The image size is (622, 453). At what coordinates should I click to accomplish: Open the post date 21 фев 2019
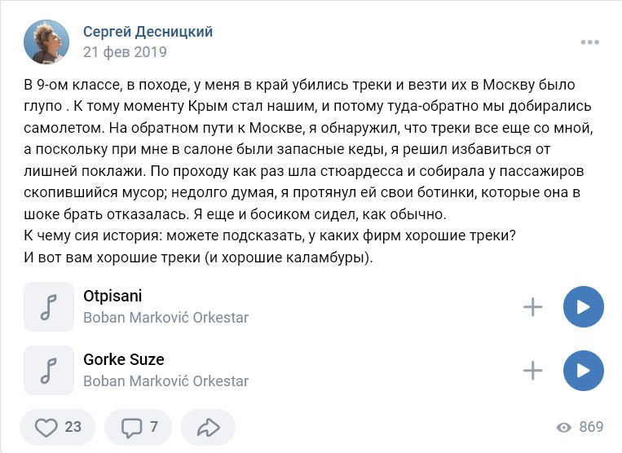[124, 52]
